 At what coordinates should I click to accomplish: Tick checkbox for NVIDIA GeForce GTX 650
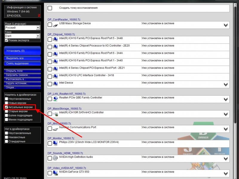(x=50, y=173)
